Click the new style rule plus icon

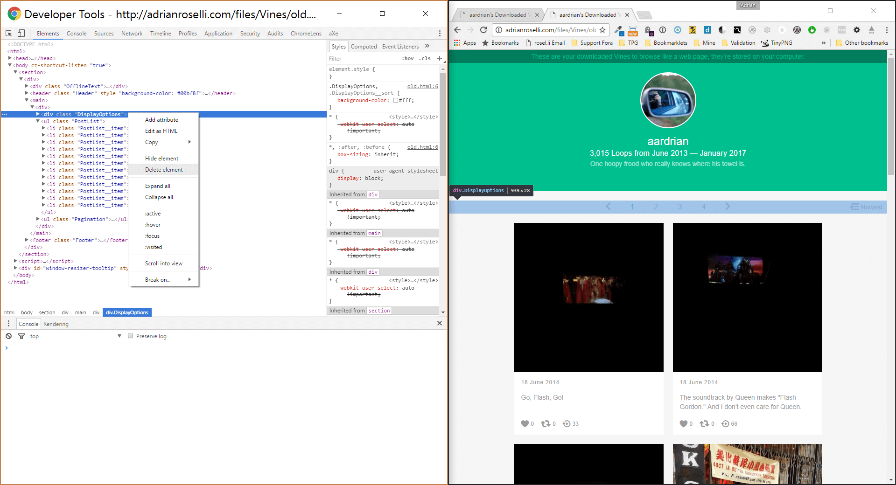439,58
